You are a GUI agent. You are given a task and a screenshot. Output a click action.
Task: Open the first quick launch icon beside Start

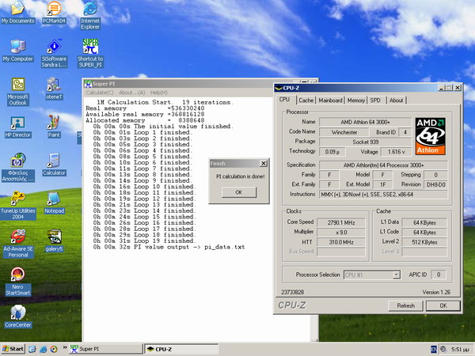click(x=32, y=350)
